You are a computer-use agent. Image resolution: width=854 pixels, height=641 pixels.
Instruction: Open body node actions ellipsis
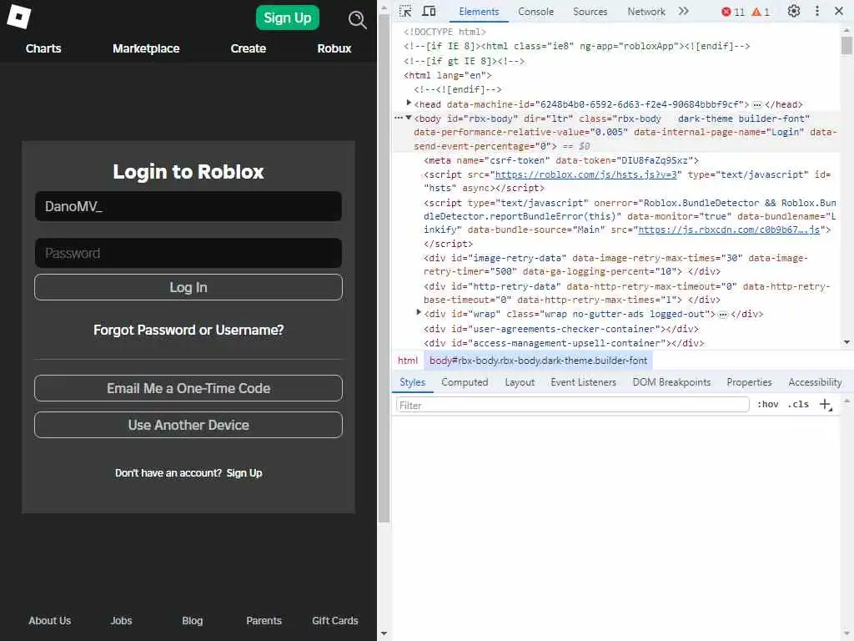(399, 118)
